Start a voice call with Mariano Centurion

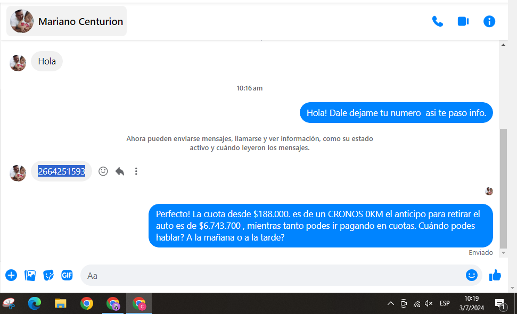[x=437, y=21]
